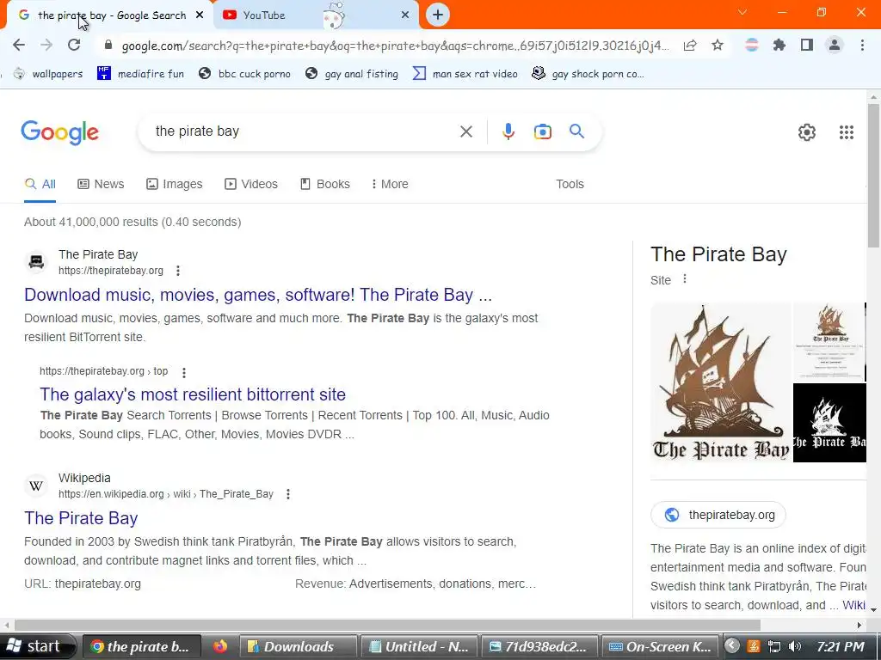Share this page from the address bar
Screen dimensions: 881x660
tap(690, 46)
